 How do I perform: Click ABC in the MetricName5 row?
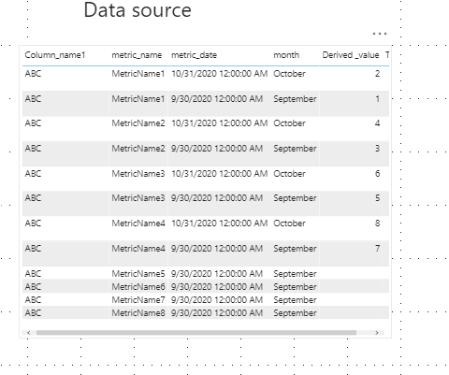33,274
